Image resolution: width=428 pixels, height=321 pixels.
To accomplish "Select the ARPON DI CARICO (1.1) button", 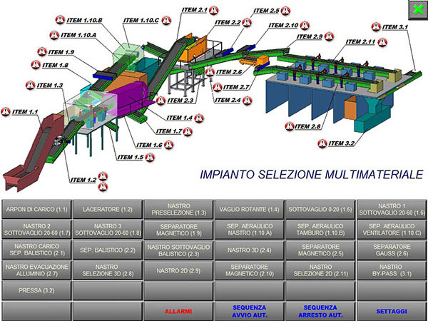I will 36,210.
